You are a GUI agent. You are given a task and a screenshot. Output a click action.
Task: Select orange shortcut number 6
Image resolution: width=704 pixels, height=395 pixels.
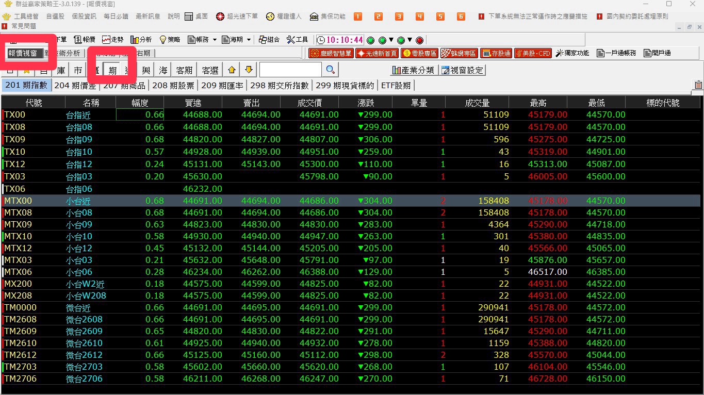tap(461, 17)
